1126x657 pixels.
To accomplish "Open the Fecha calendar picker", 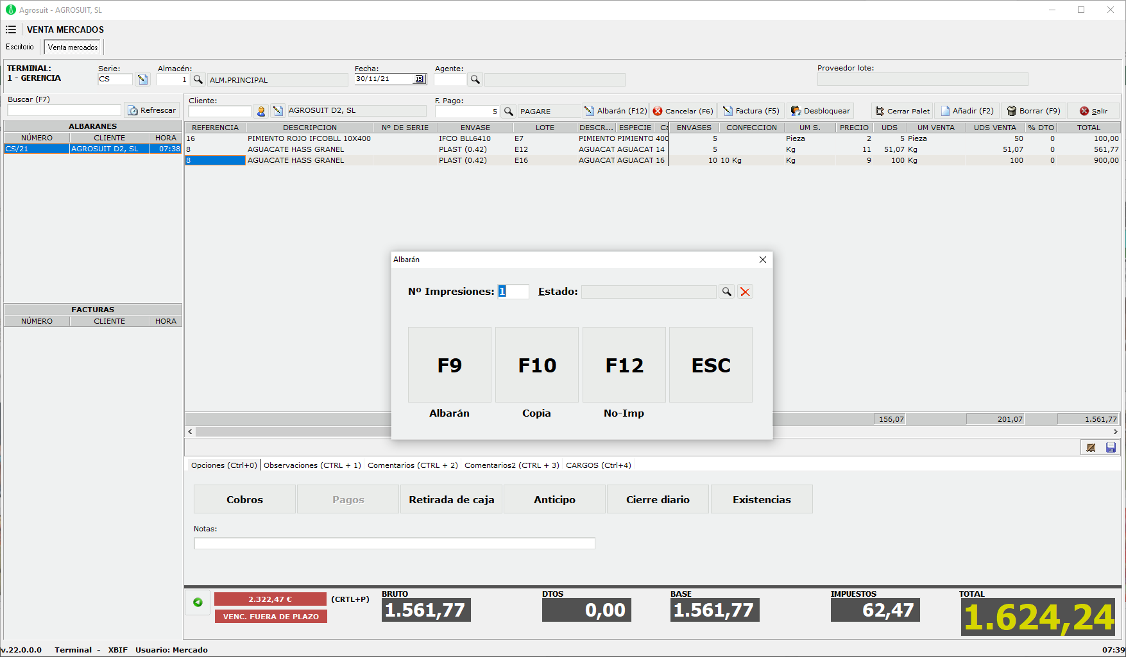I will [x=420, y=79].
